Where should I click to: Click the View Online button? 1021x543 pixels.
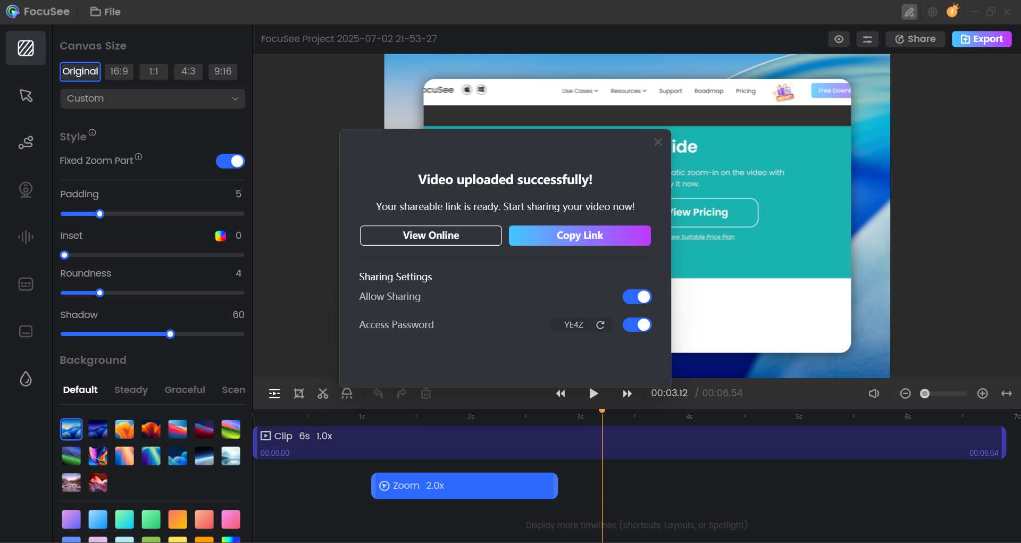point(431,236)
